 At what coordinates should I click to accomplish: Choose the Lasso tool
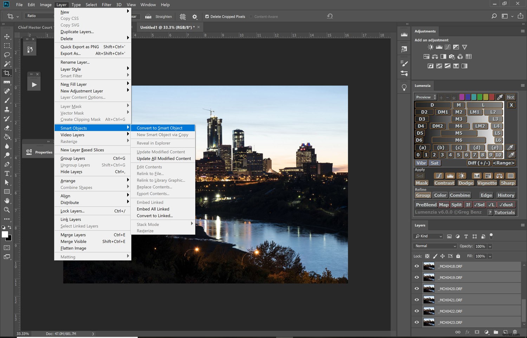pos(7,55)
